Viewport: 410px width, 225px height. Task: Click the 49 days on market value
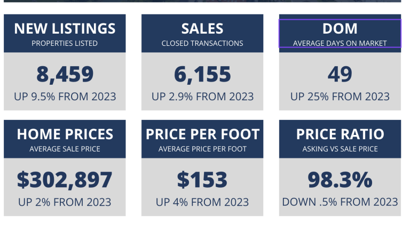click(340, 74)
